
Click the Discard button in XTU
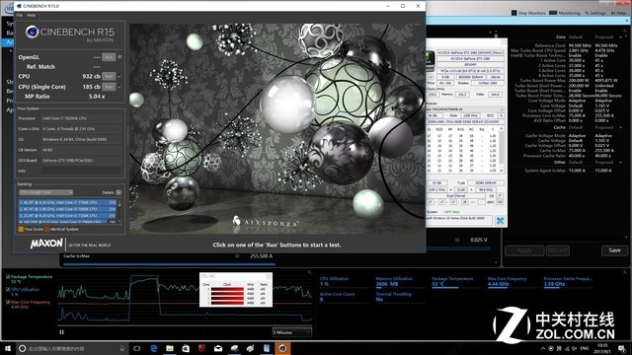coord(558,250)
